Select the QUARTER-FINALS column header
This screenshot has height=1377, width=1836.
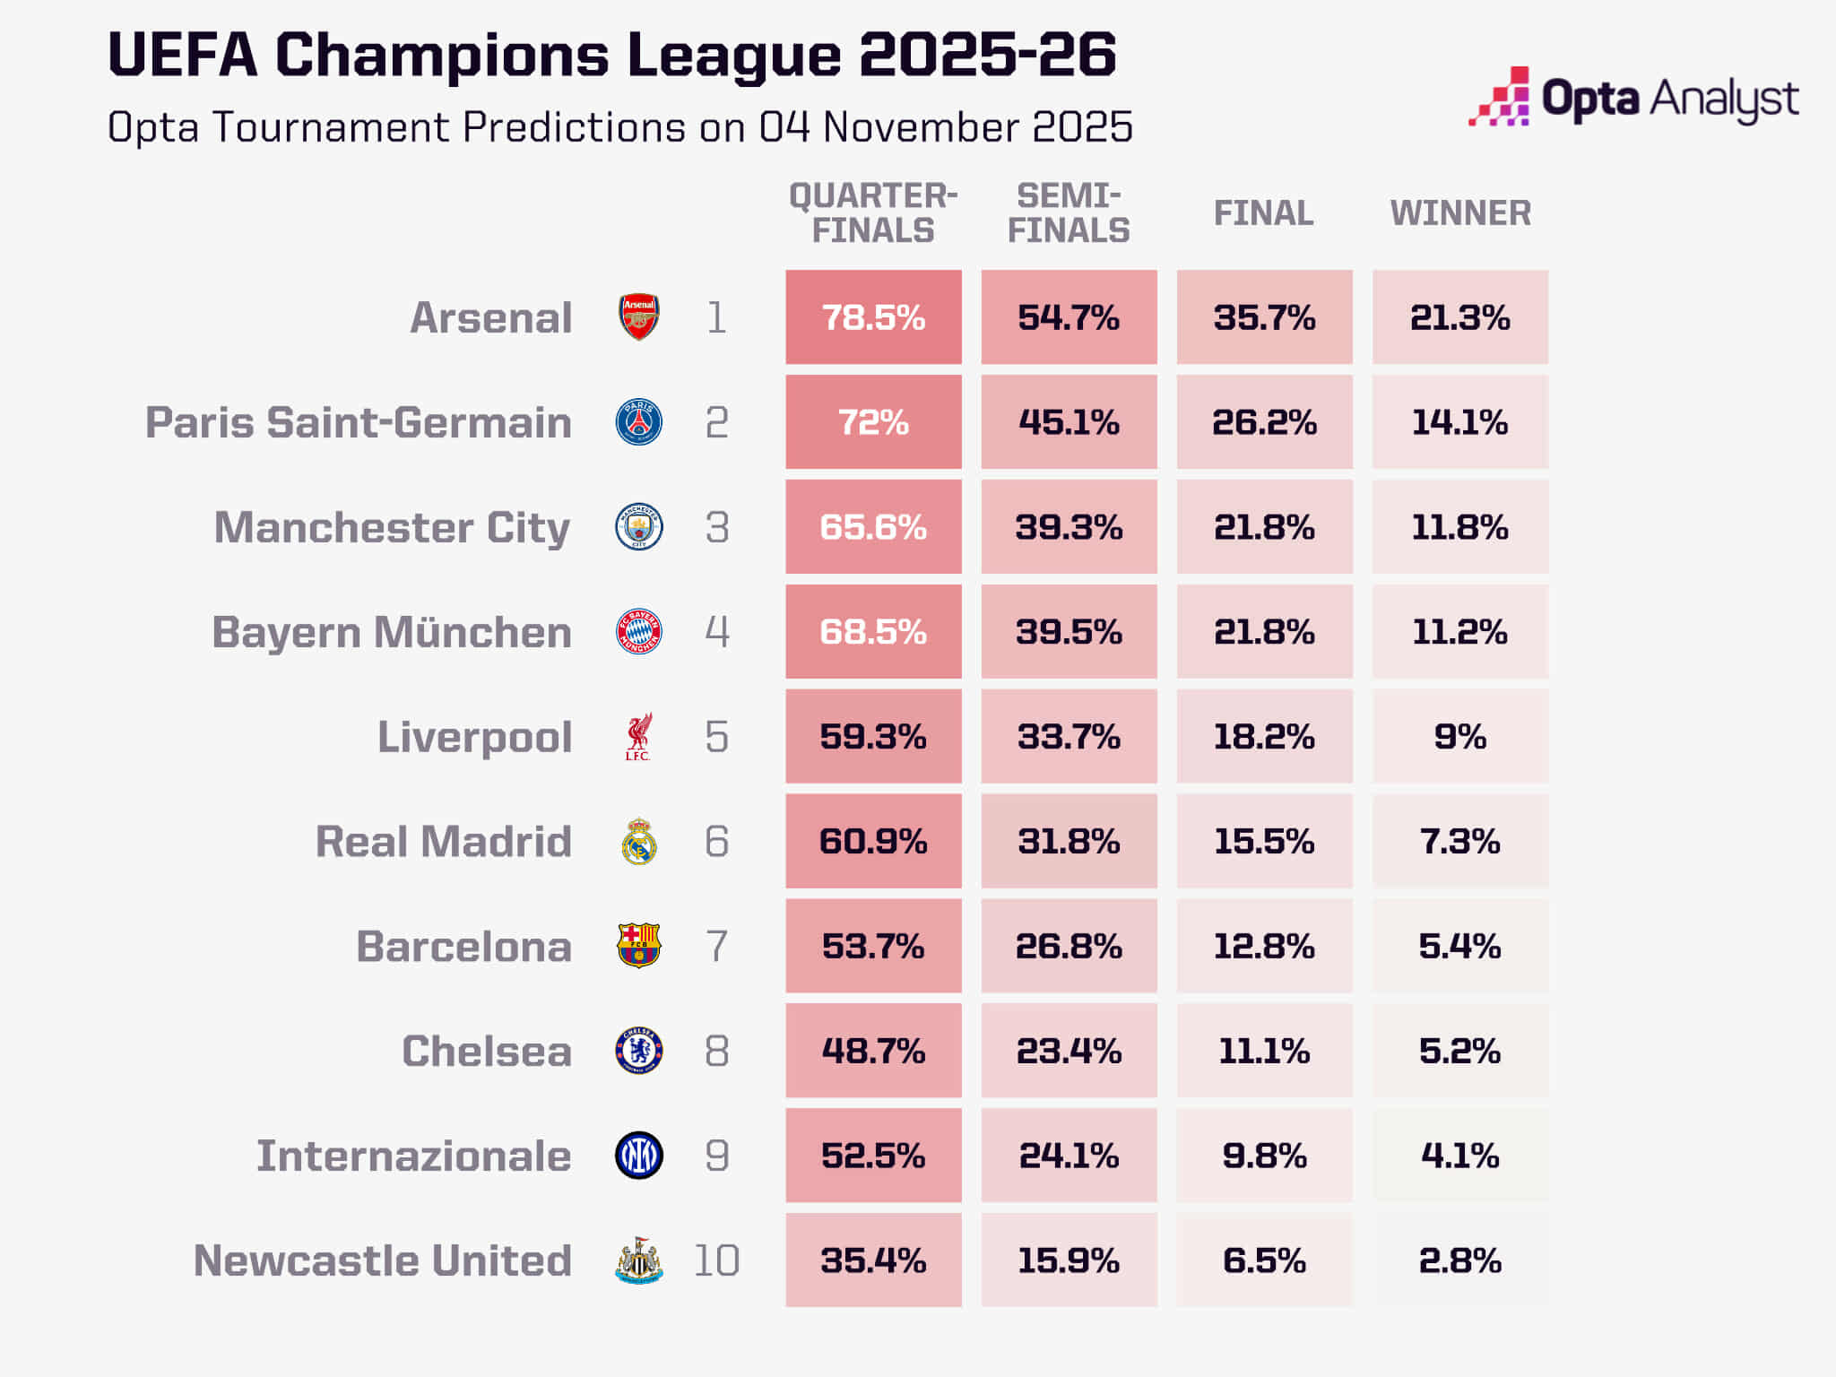tap(873, 213)
